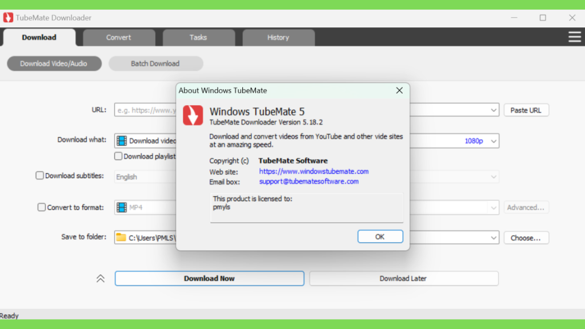Click the Paste URL button
Viewport: 585px width, 329px height.
click(x=526, y=110)
